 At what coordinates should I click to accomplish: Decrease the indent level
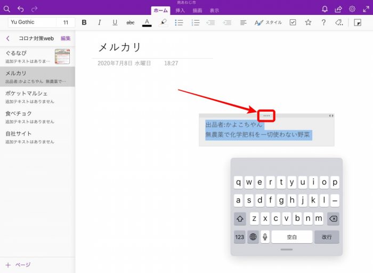211,22
